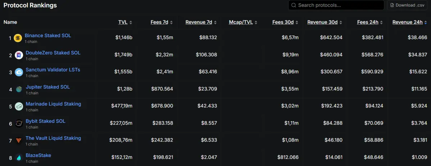The image size is (431, 166).
Task: Click the Binance Staked SOL logo icon
Action: pyautogui.click(x=18, y=38)
